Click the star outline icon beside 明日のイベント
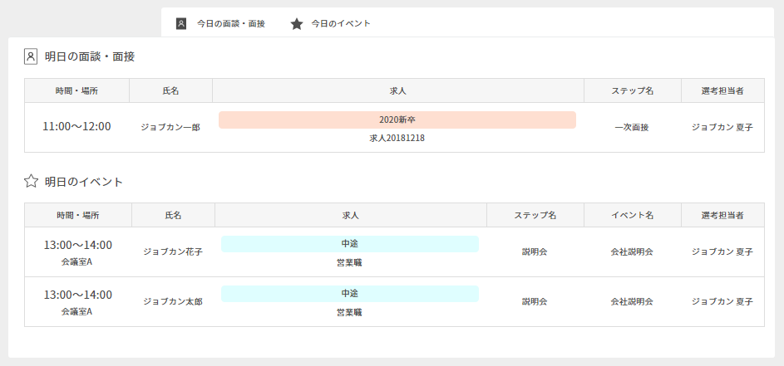This screenshot has height=366, width=784. 31,181
